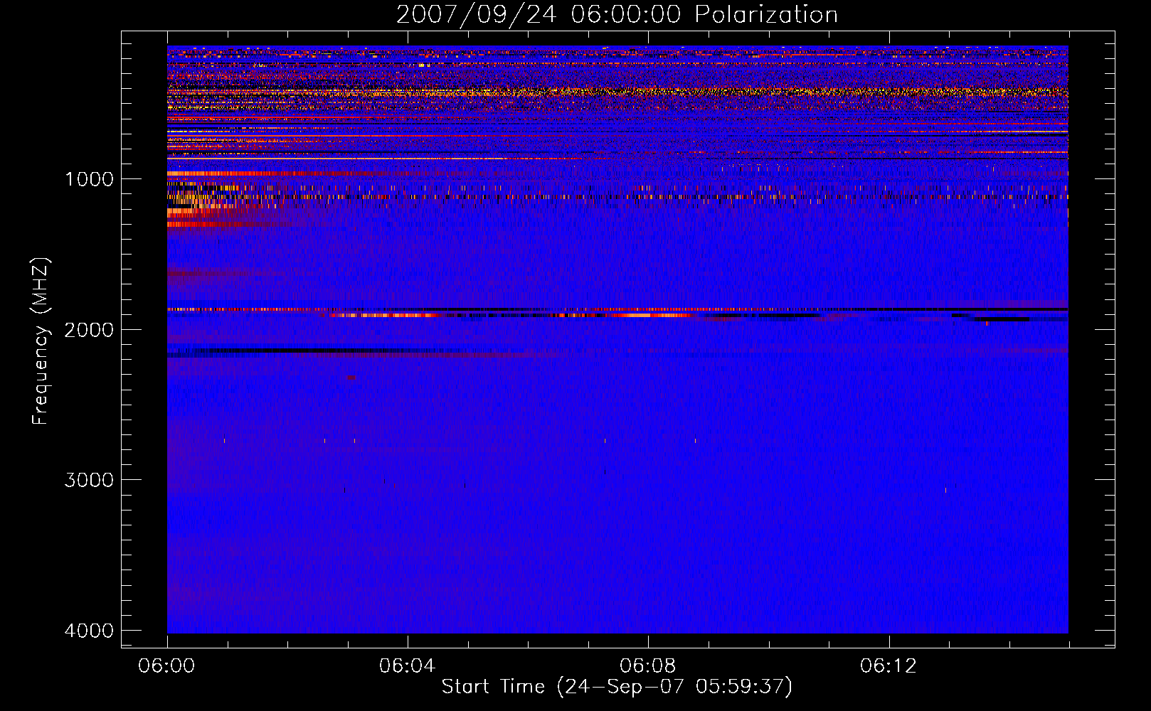1151x711 pixels.
Task: Click the 1000 frequency tick label
Action: 89,178
